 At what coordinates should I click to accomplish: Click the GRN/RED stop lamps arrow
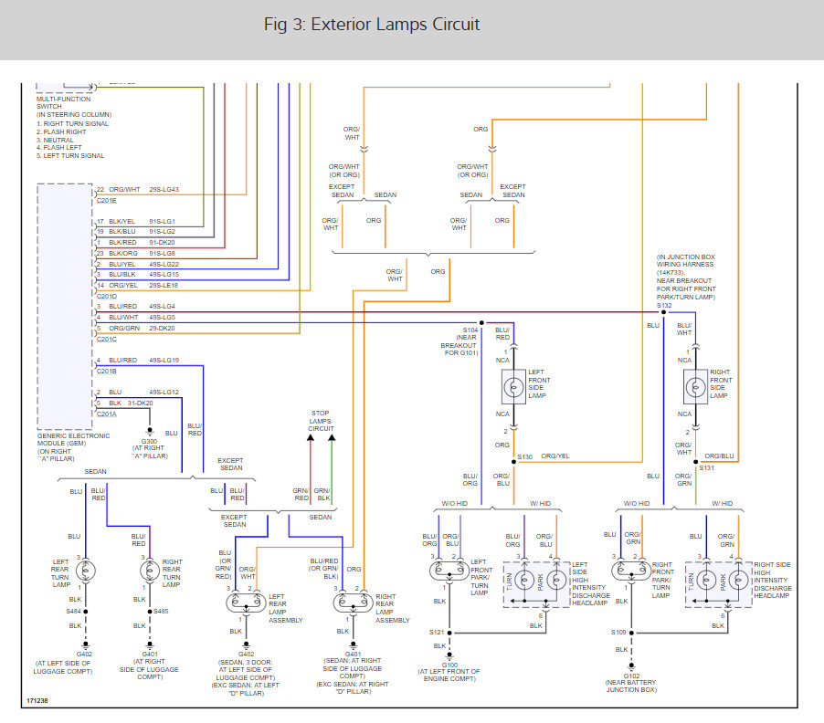(311, 437)
